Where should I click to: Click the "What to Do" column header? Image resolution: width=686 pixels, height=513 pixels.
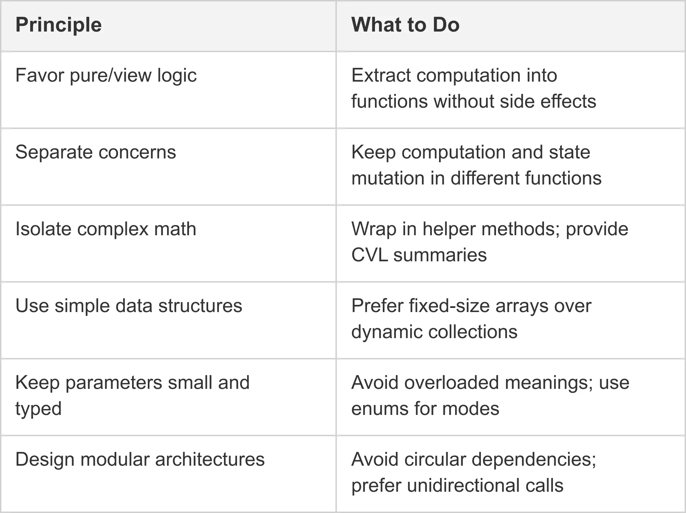click(405, 25)
